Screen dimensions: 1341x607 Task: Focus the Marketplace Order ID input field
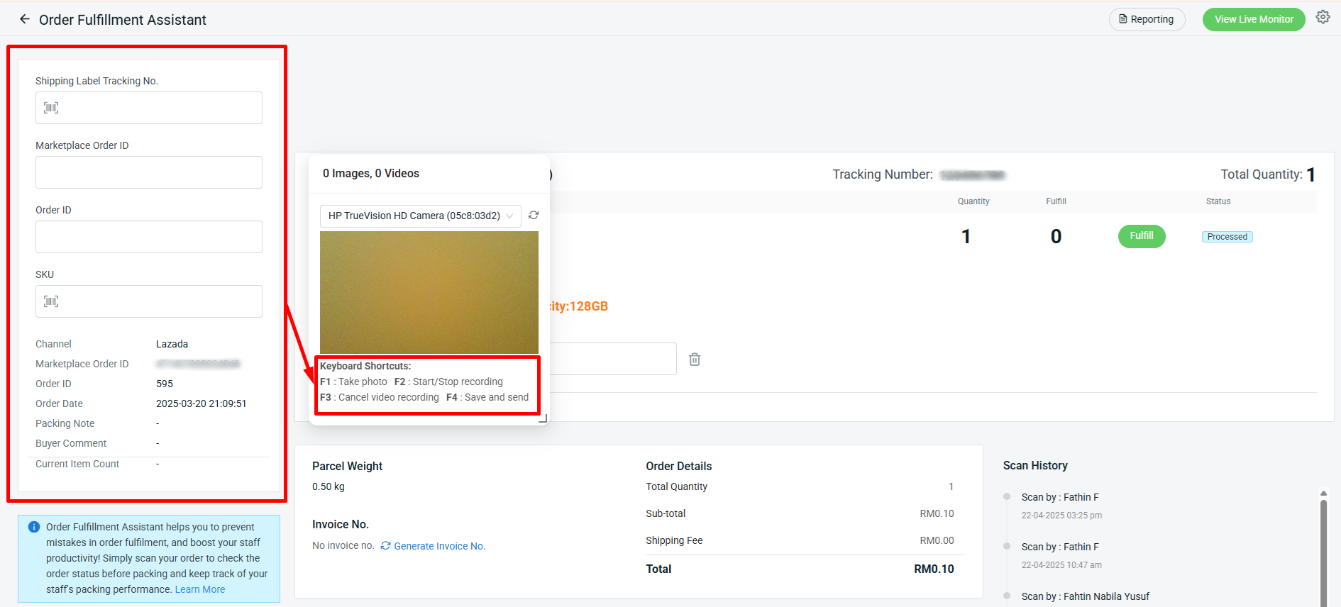point(149,172)
